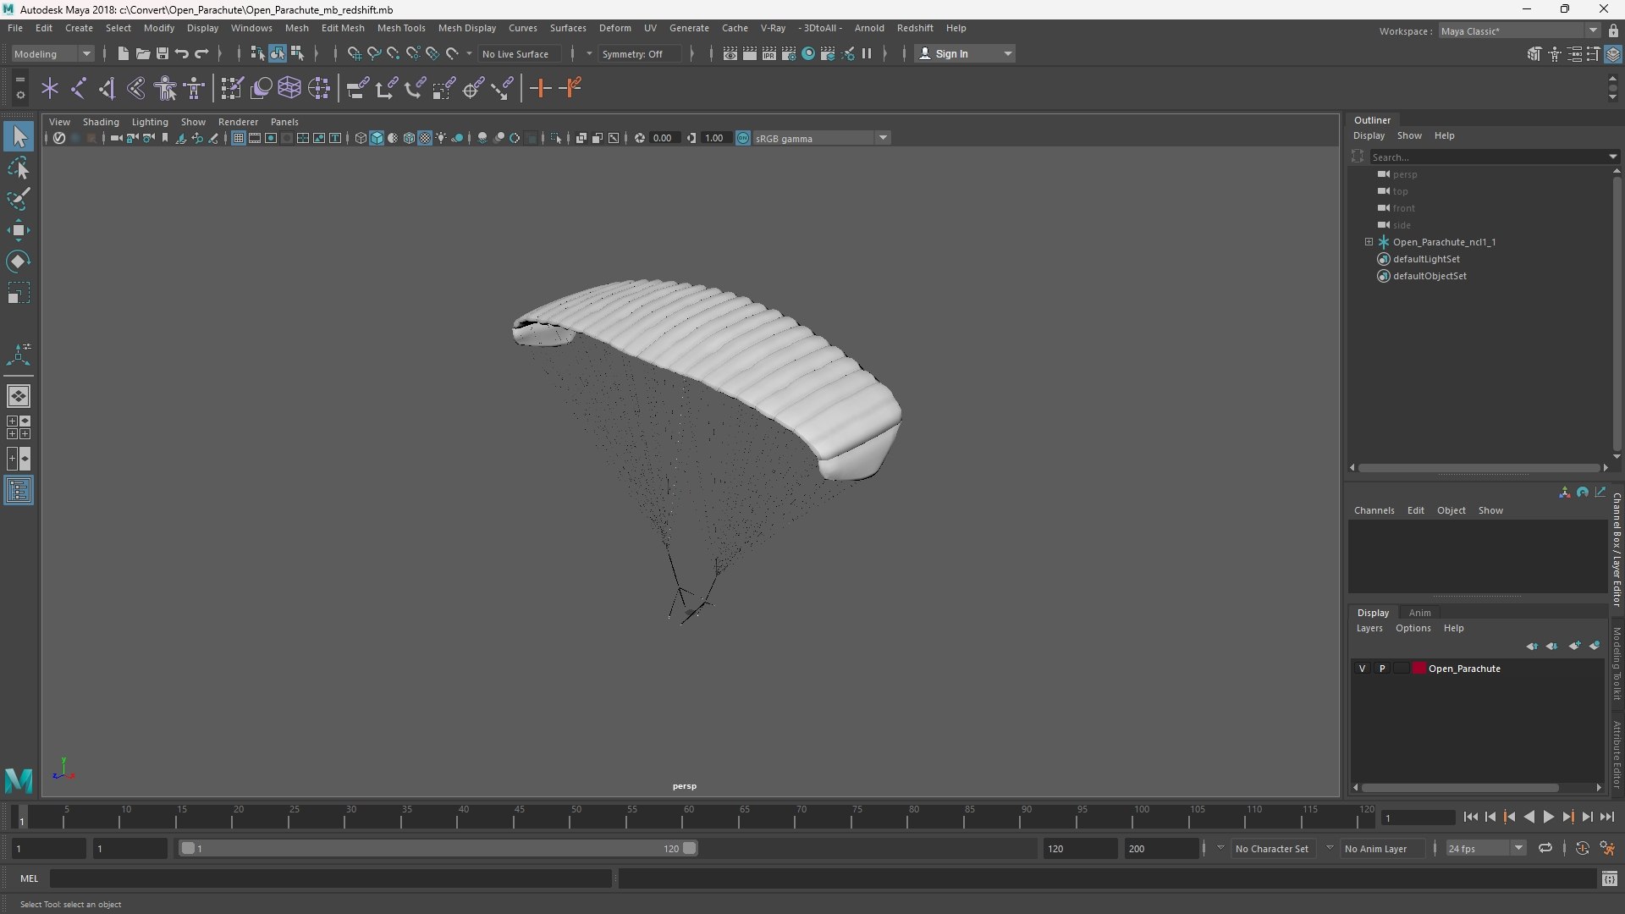Toggle isolate select in viewport toolbar
1625x914 pixels.
(556, 138)
